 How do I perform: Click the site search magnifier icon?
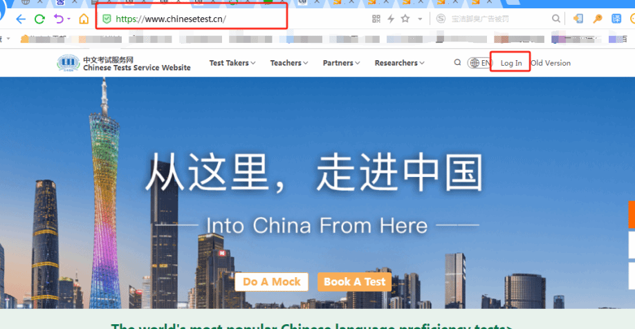pyautogui.click(x=457, y=63)
